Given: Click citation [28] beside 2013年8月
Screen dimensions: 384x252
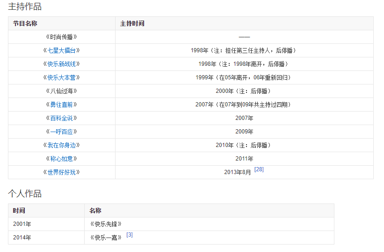Looking at the screenshot, I should coord(259,169).
